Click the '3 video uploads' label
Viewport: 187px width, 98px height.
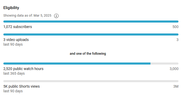click(16, 40)
